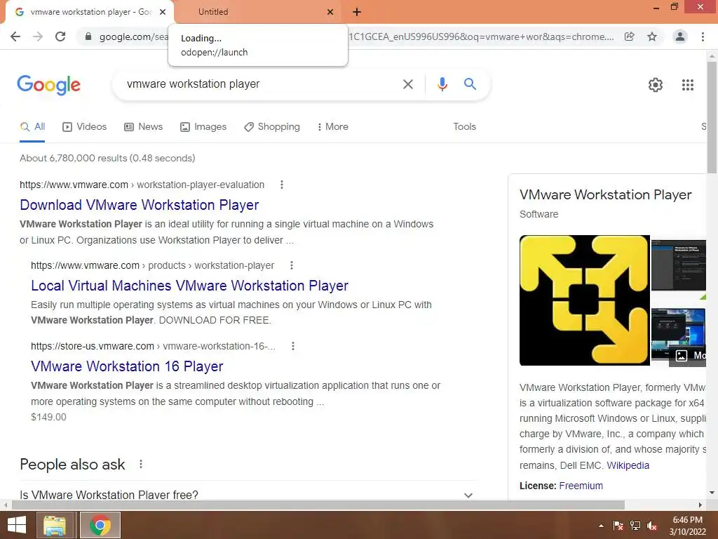Open VMware Workstation 16 Player link

127,366
